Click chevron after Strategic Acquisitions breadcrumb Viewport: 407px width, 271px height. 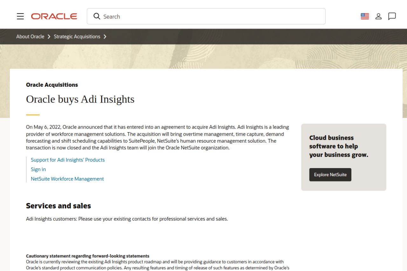[105, 37]
